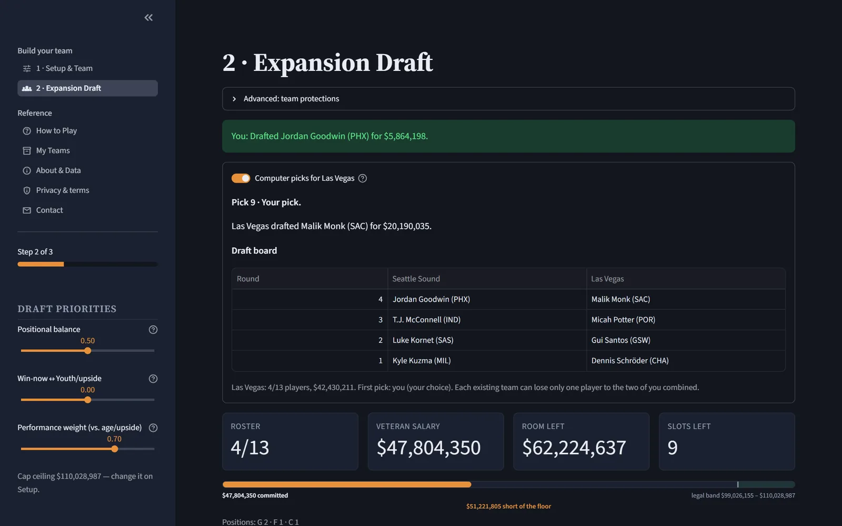
Task: Click the envelope icon beside Contact
Action: 27,210
